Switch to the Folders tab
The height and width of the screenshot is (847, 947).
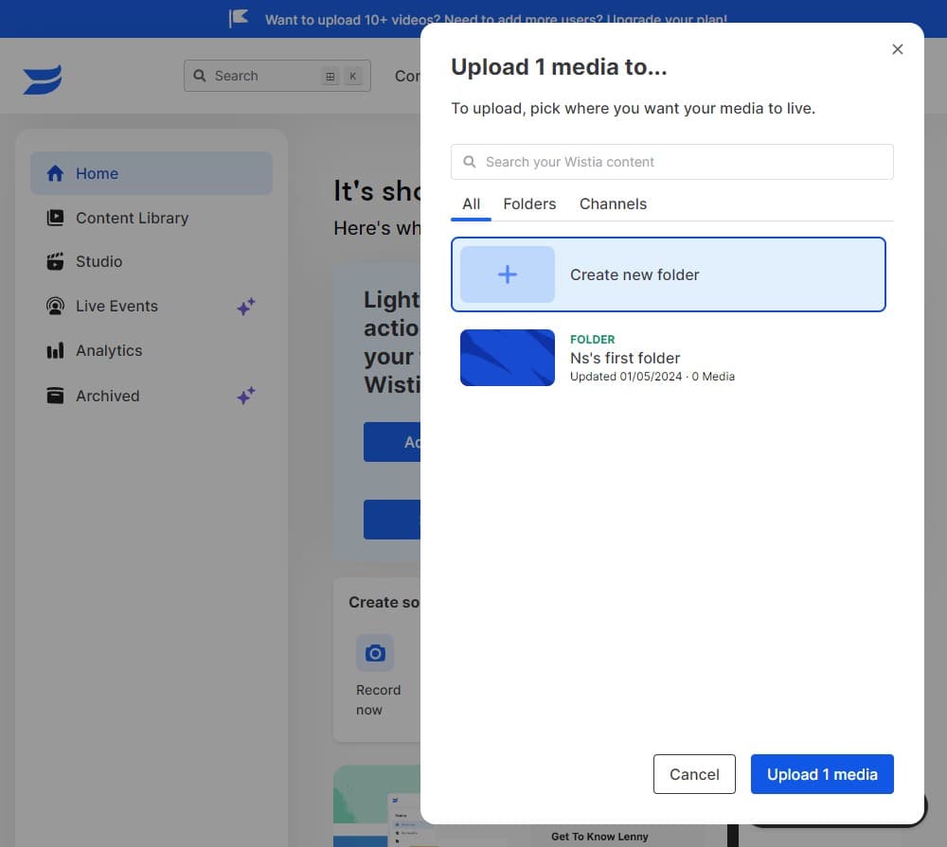(x=529, y=203)
